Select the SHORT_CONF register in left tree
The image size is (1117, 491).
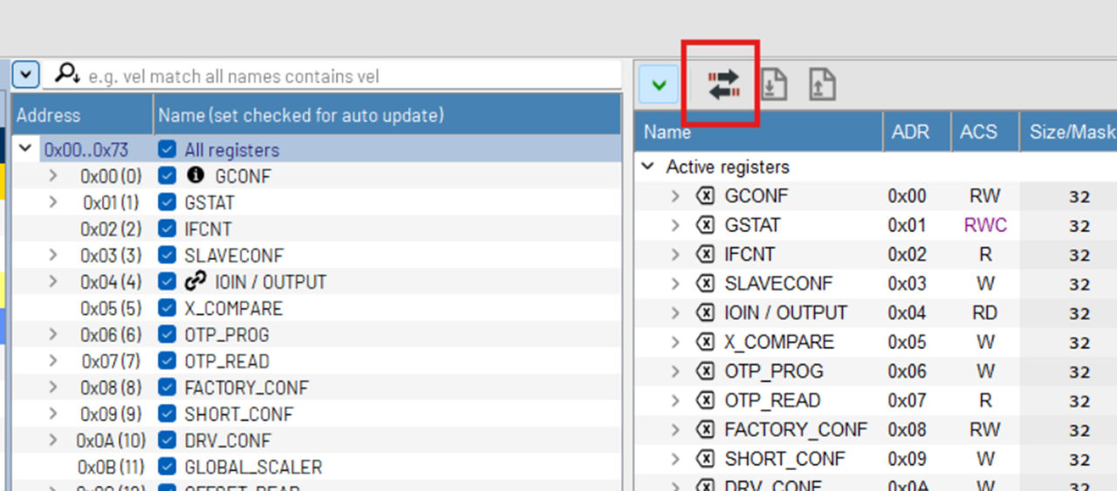click(x=238, y=414)
